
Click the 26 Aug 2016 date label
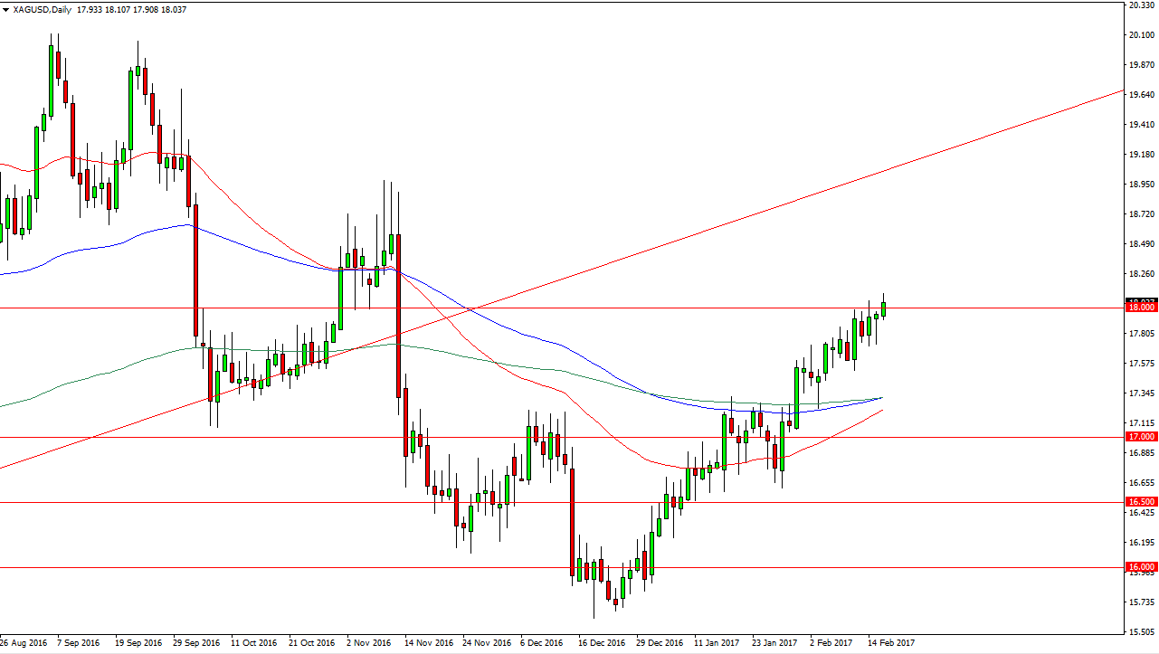25,643
